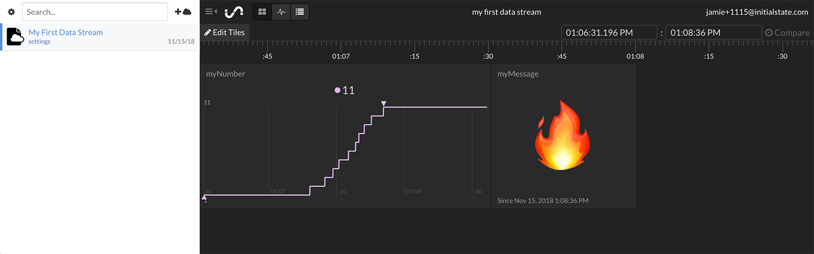Click the add cloud stream icon
This screenshot has height=254, width=814.
183,12
